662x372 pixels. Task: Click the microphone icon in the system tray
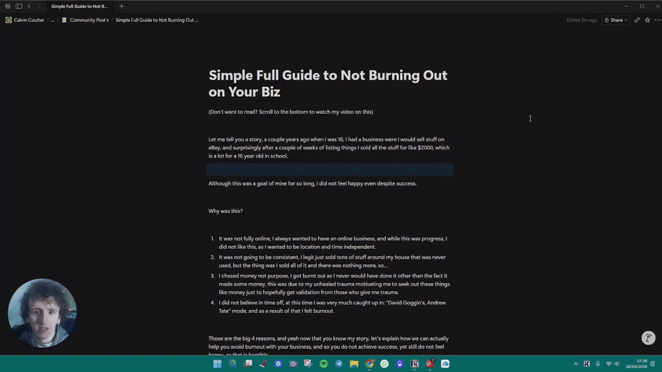[x=597, y=364]
